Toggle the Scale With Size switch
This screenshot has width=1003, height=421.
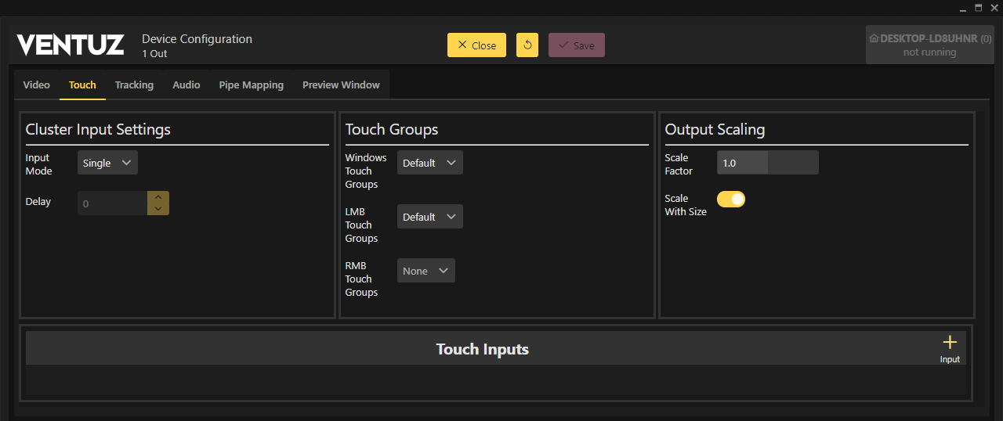click(730, 200)
